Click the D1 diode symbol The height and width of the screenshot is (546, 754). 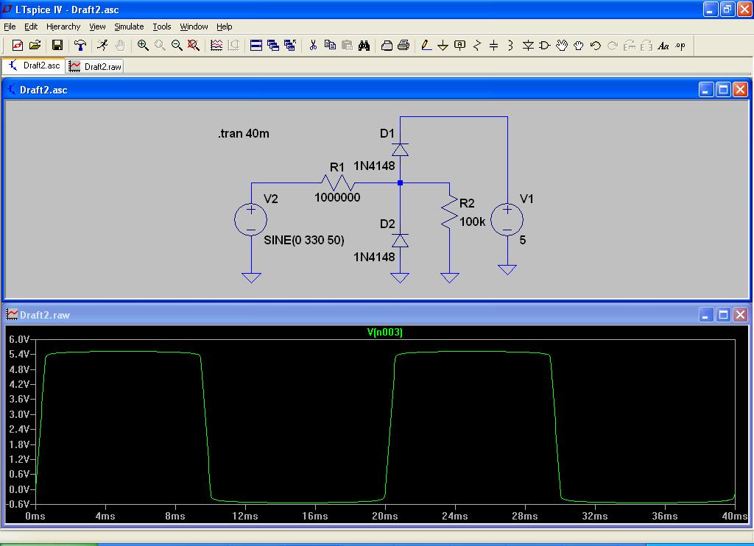pyautogui.click(x=400, y=149)
